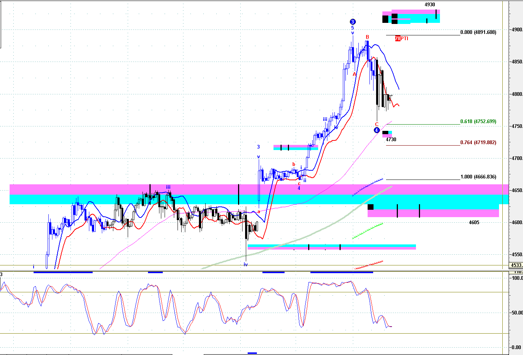
Task: Click the 1.000 (4666.836) Fibonacci level
Action: tap(478, 177)
